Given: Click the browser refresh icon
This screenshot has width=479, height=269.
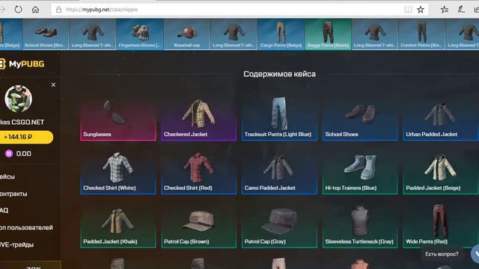Looking at the screenshot, I should coord(18,10).
